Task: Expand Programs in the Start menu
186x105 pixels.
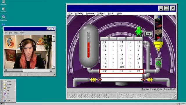Action: point(9,81)
